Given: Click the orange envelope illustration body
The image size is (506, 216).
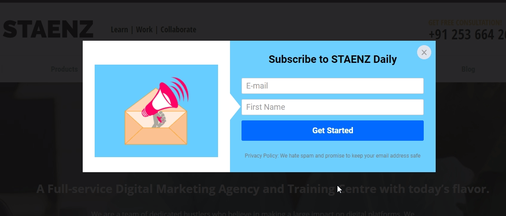Looking at the screenshot, I should (156, 132).
